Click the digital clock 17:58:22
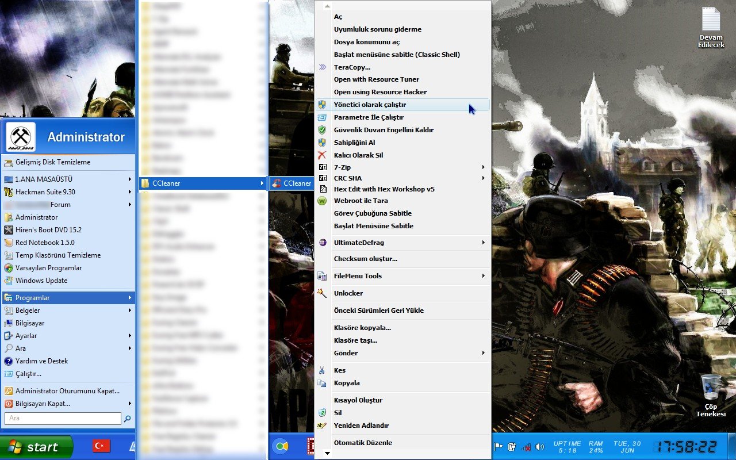 (x=688, y=446)
